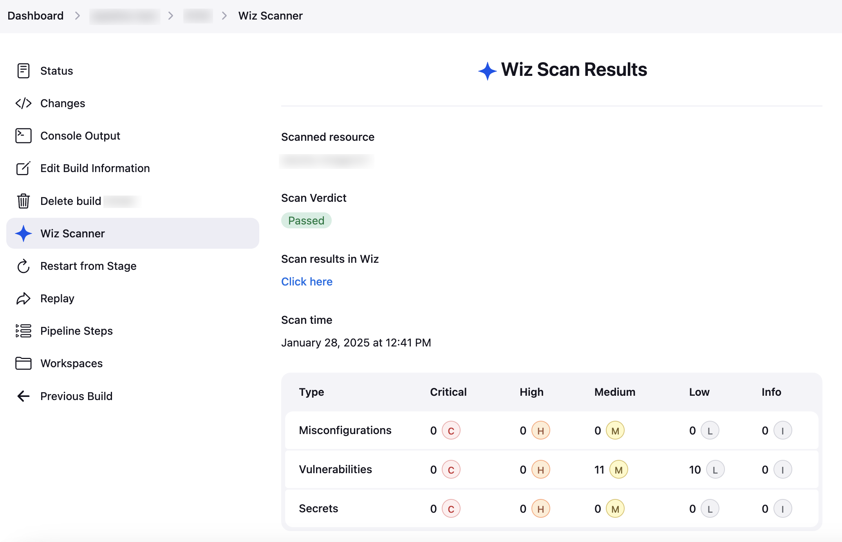This screenshot has height=542, width=842.
Task: Click Critical badge in Misconfigurations row
Action: (x=451, y=431)
